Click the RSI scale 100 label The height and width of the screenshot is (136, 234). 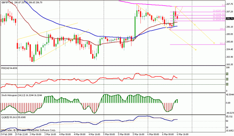pos(228,68)
